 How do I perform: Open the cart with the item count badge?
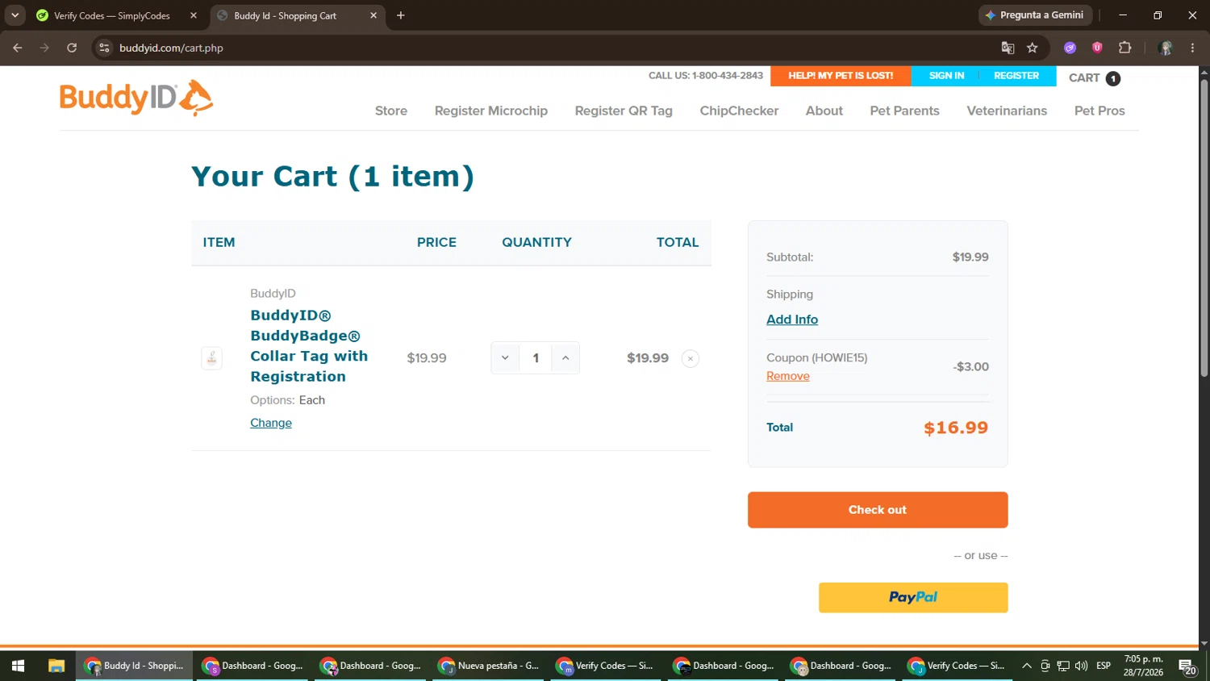[1095, 77]
